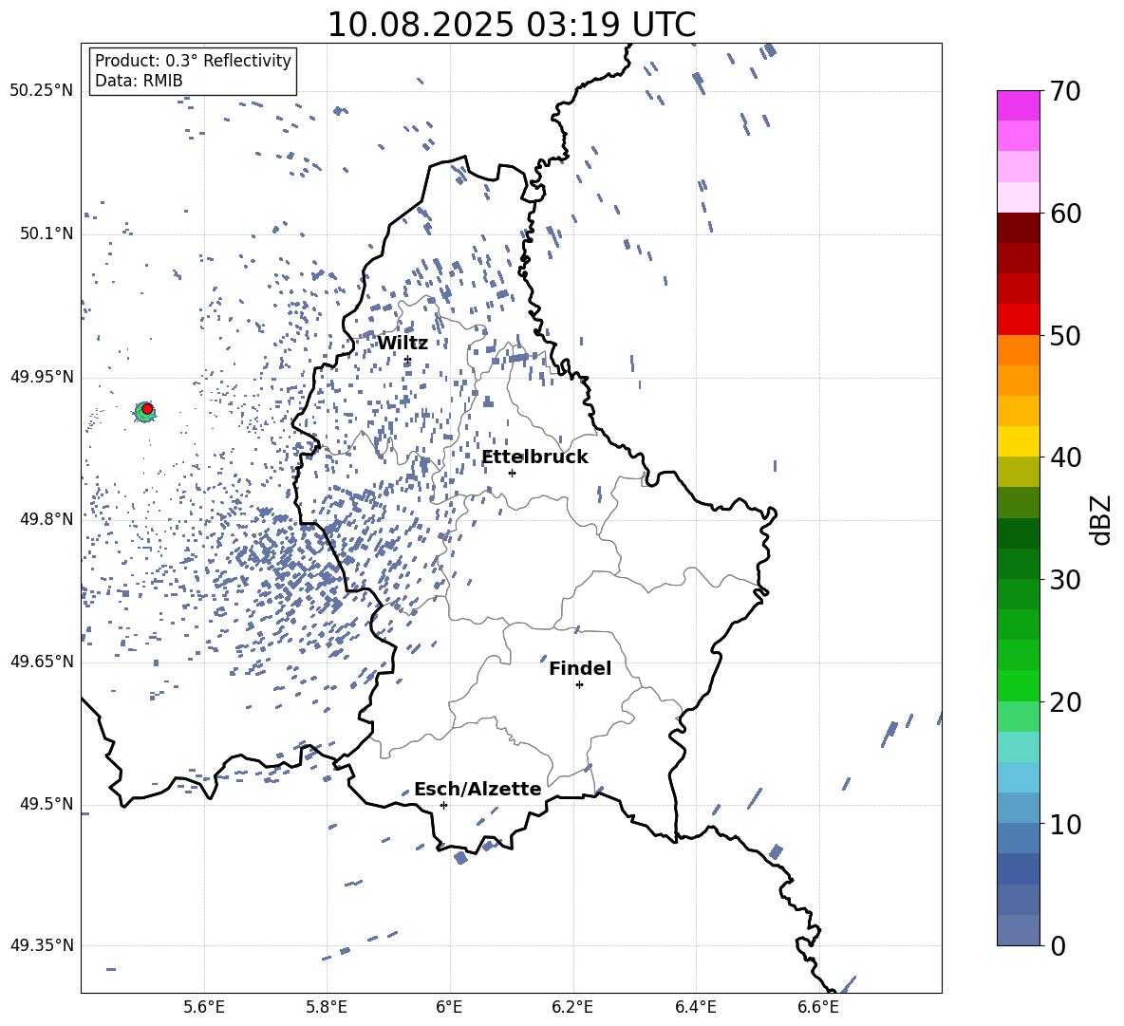1124x1026 pixels.
Task: Click the dBZ colorbar axis label
Action: [x=1102, y=519]
